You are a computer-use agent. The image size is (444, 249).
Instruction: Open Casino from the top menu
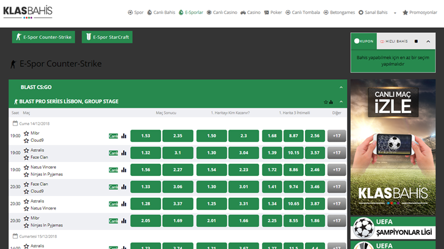tap(251, 12)
